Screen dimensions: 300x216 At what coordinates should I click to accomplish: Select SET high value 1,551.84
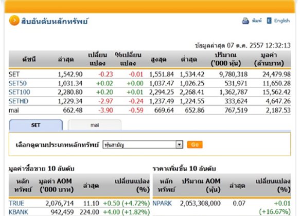tap(162, 74)
